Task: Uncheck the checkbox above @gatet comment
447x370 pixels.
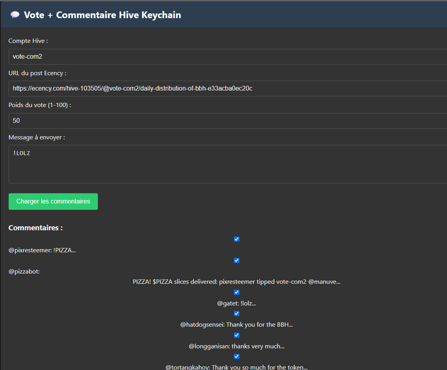Action: pyautogui.click(x=237, y=293)
